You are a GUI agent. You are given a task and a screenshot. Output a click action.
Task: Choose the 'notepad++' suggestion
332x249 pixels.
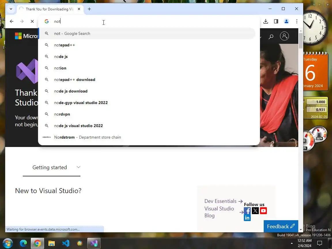point(147,45)
